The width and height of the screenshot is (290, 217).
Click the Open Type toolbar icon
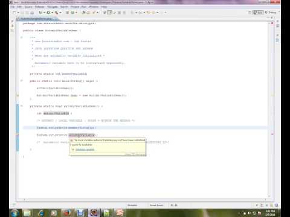coord(83,13)
